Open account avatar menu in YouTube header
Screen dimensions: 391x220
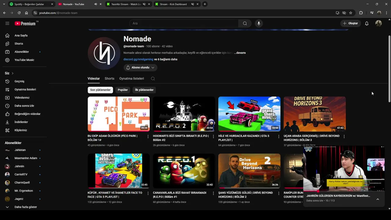pos(378,23)
